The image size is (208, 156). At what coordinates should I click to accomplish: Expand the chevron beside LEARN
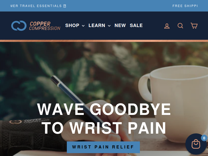[x=109, y=26]
